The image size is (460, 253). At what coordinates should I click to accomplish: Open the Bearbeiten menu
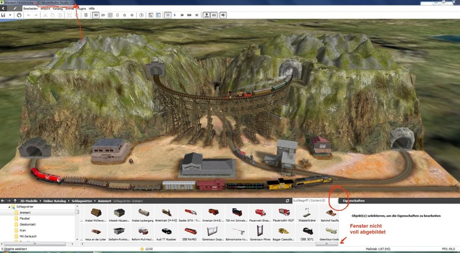(31, 9)
